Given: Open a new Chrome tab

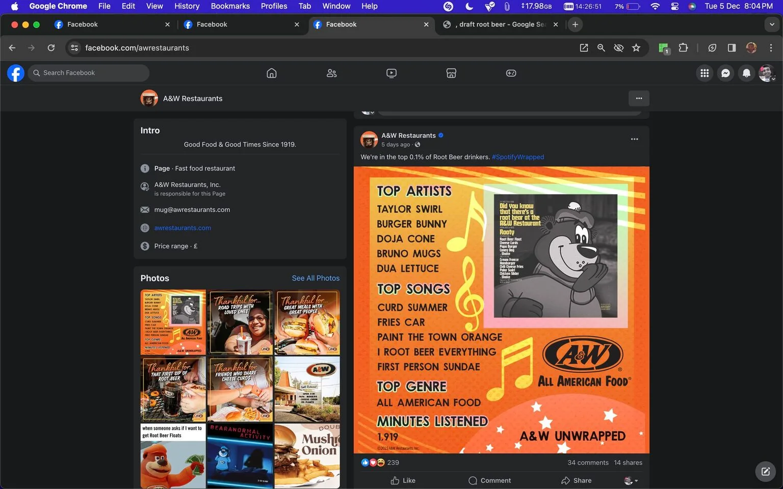Looking at the screenshot, I should point(575,24).
